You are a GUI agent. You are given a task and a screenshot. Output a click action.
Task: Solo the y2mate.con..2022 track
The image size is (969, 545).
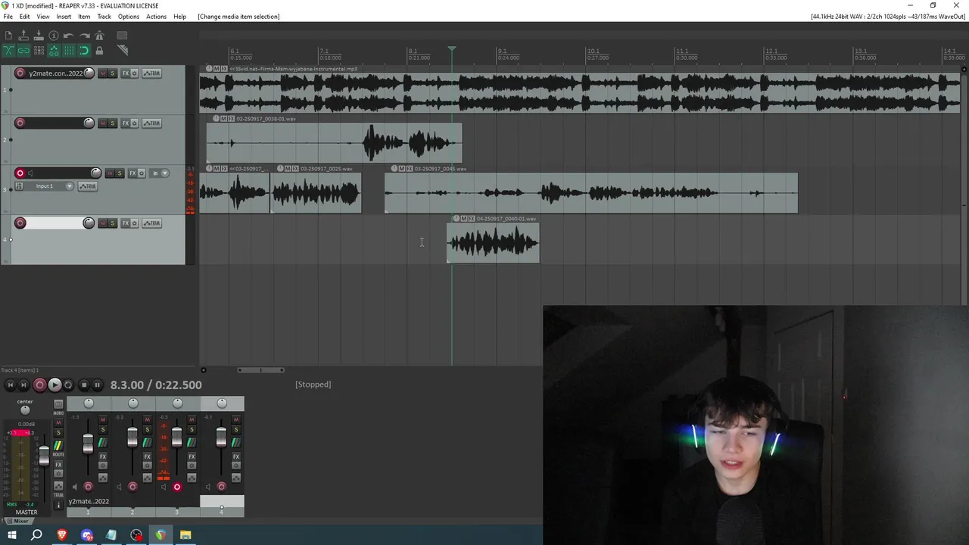click(x=113, y=73)
